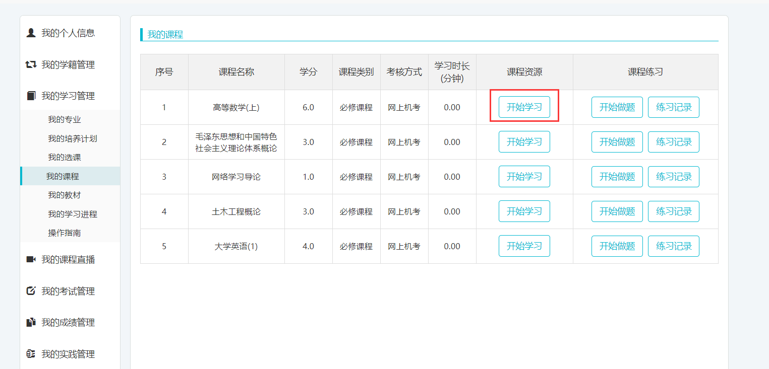The height and width of the screenshot is (369, 769).
Task: Click the person icon beside 我的个人信息
Action: pyautogui.click(x=31, y=33)
